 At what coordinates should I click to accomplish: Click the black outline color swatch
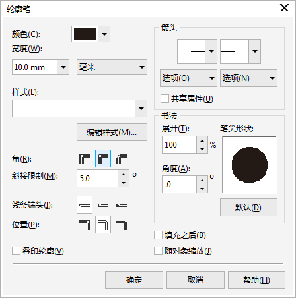85,34
